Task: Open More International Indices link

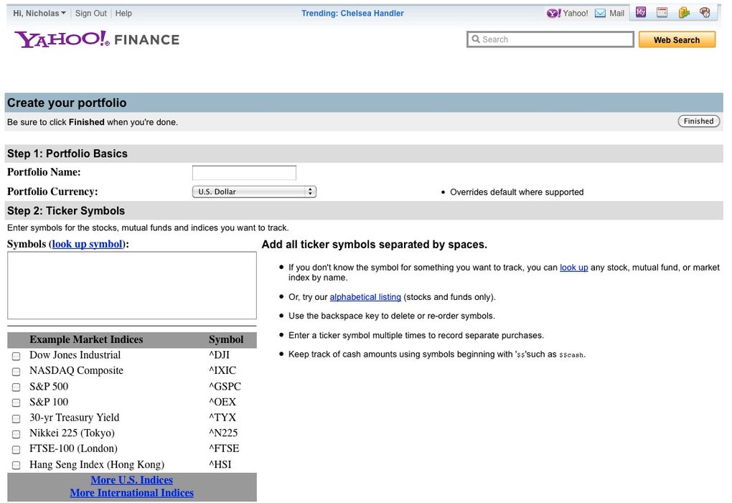Action: tap(131, 493)
